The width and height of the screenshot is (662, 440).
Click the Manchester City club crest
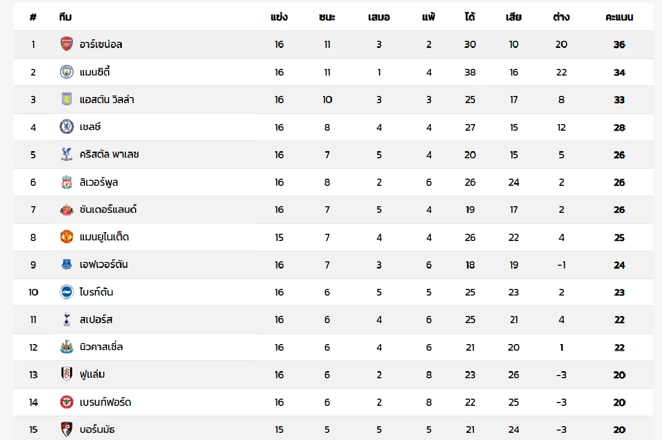pos(67,72)
